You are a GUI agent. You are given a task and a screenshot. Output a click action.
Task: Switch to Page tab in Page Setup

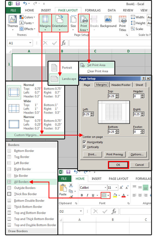point(87,85)
